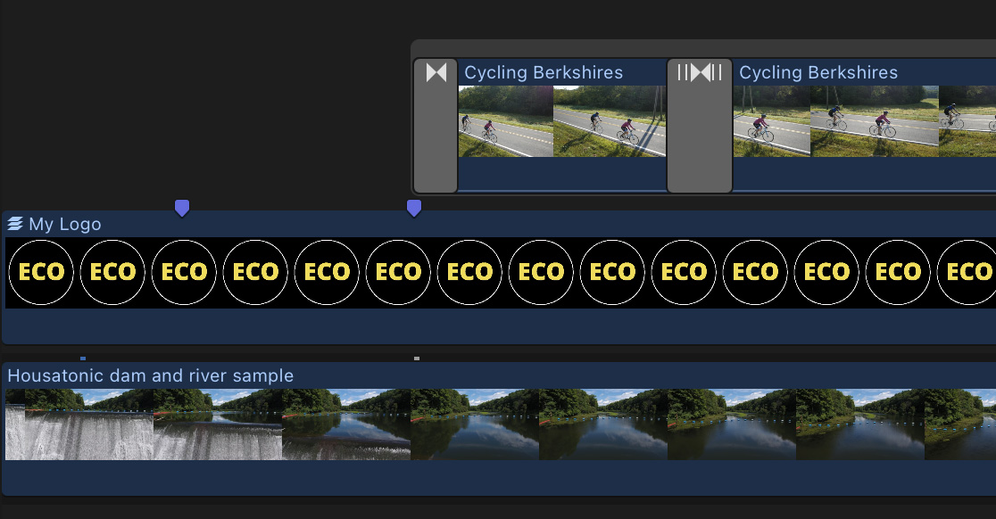Select the first Cycling Berkshires clip title

coord(544,72)
